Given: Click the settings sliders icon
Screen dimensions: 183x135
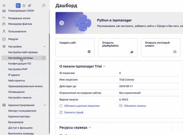Looking at the screenshot, I should [4, 46].
